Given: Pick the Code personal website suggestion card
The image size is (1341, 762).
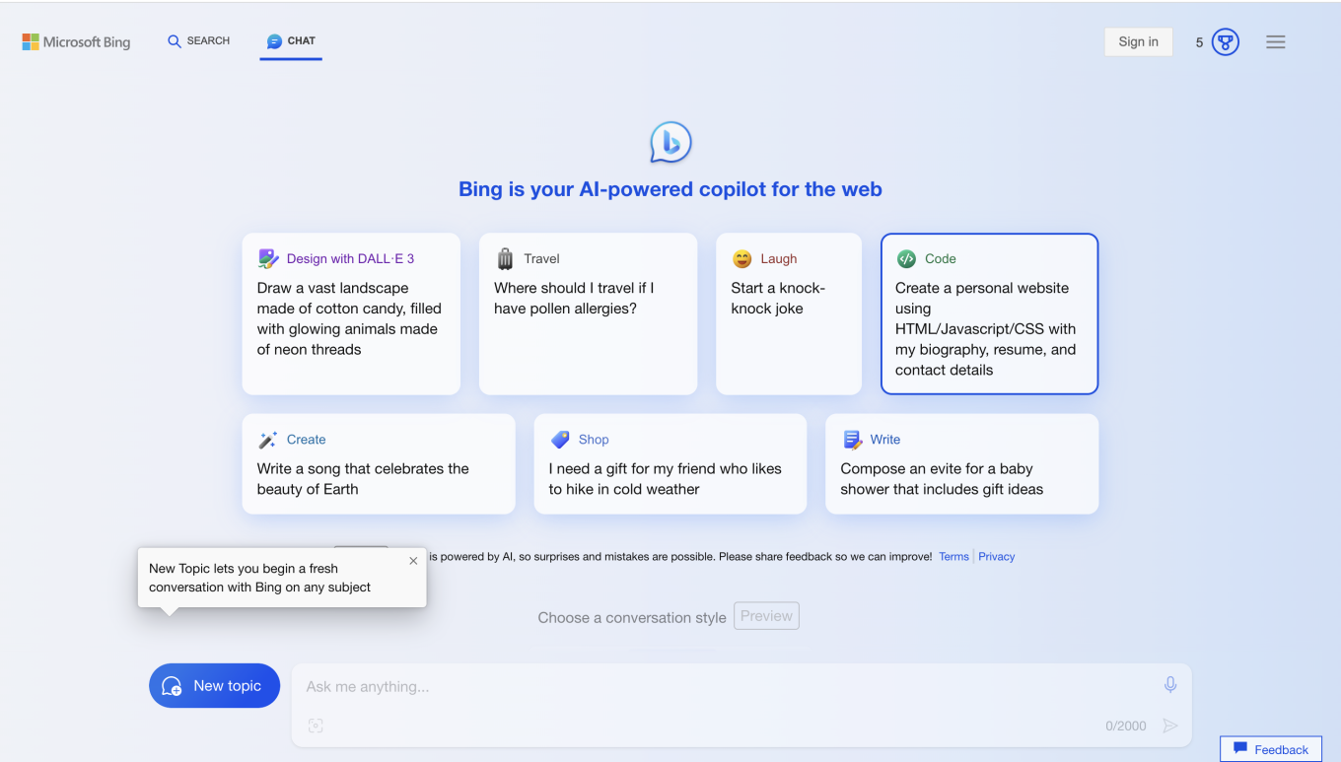Looking at the screenshot, I should (989, 313).
